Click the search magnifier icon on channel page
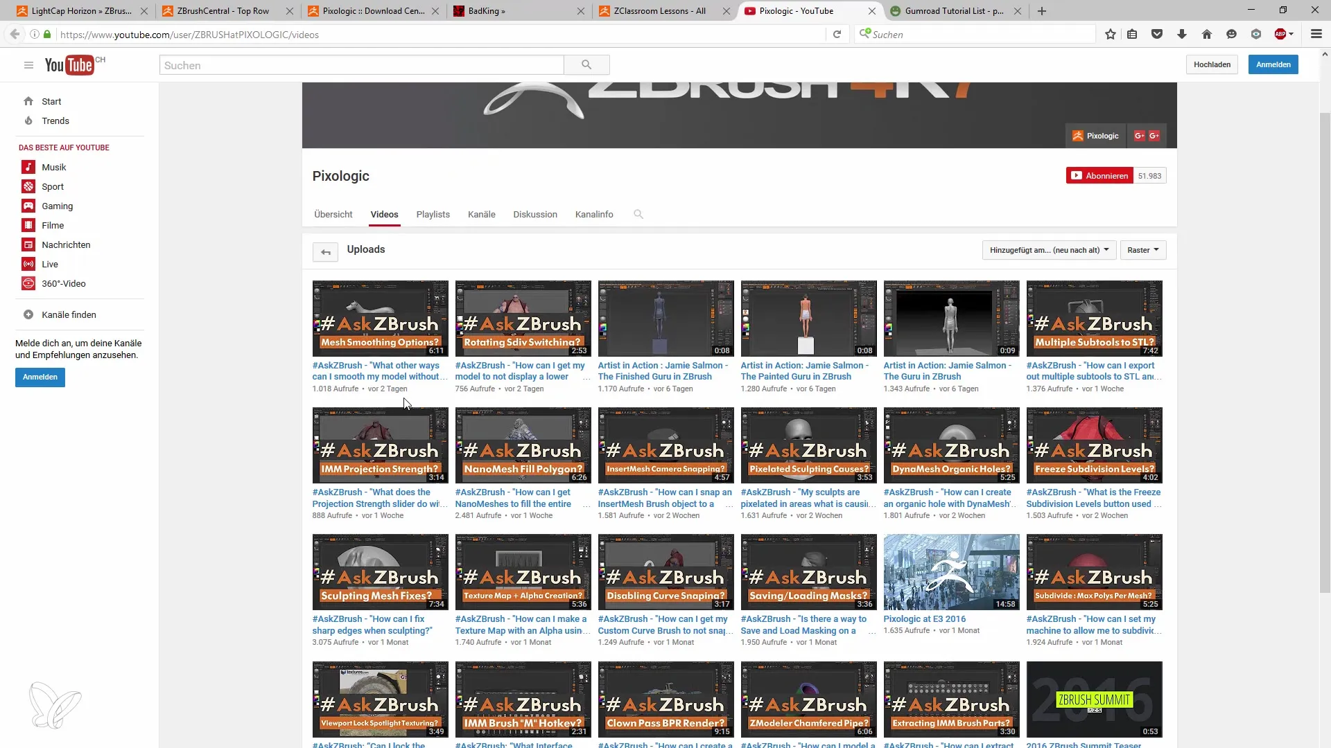 coord(639,214)
